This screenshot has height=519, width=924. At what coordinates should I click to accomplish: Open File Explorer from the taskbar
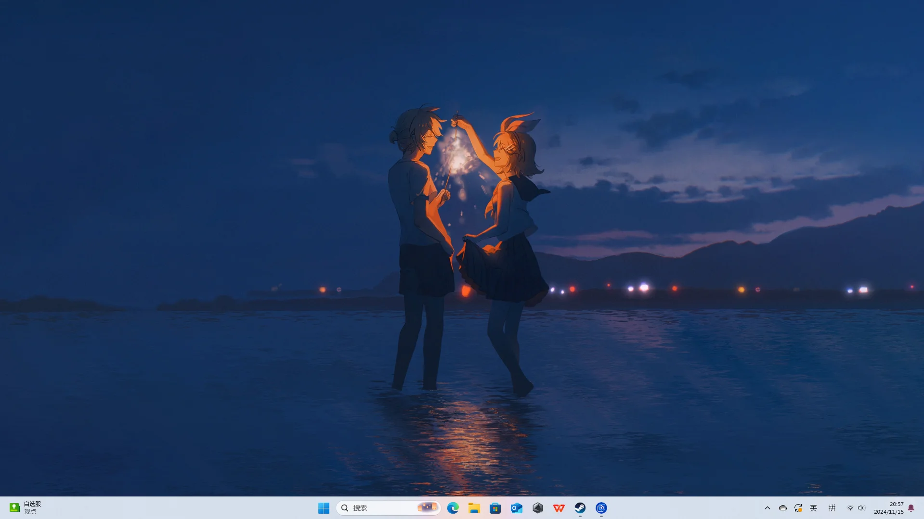[x=474, y=508]
